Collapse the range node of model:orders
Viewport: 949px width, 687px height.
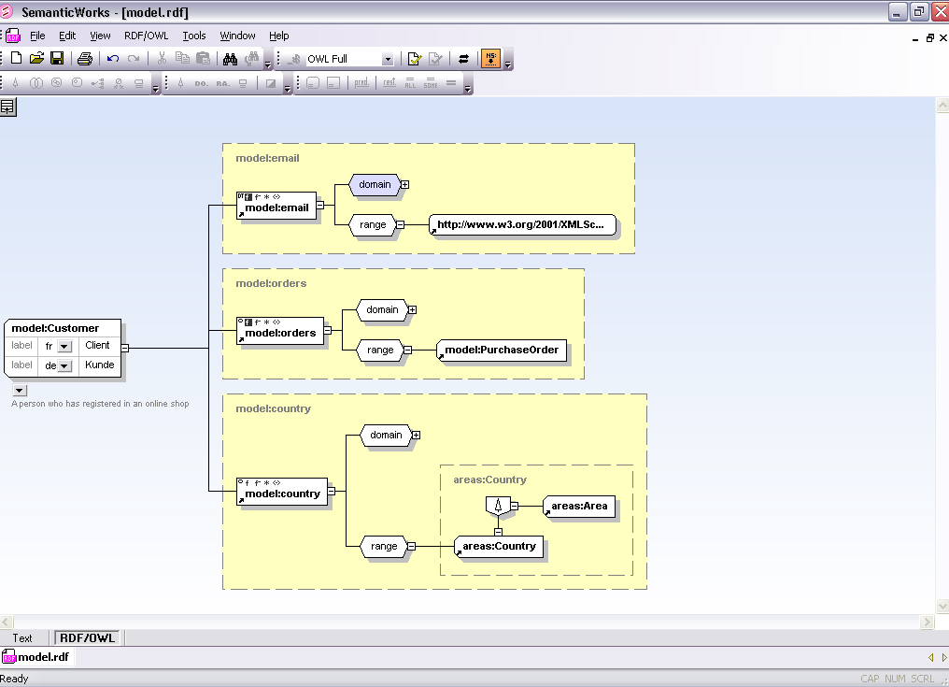pyautogui.click(x=407, y=351)
